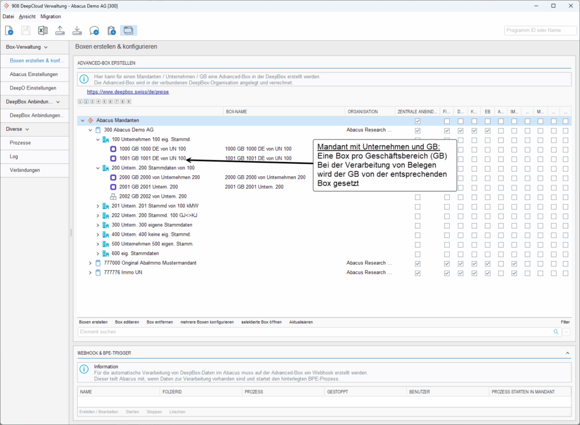The image size is (580, 425).
Task: Open the deepbox.swiss preise link
Action: click(127, 91)
